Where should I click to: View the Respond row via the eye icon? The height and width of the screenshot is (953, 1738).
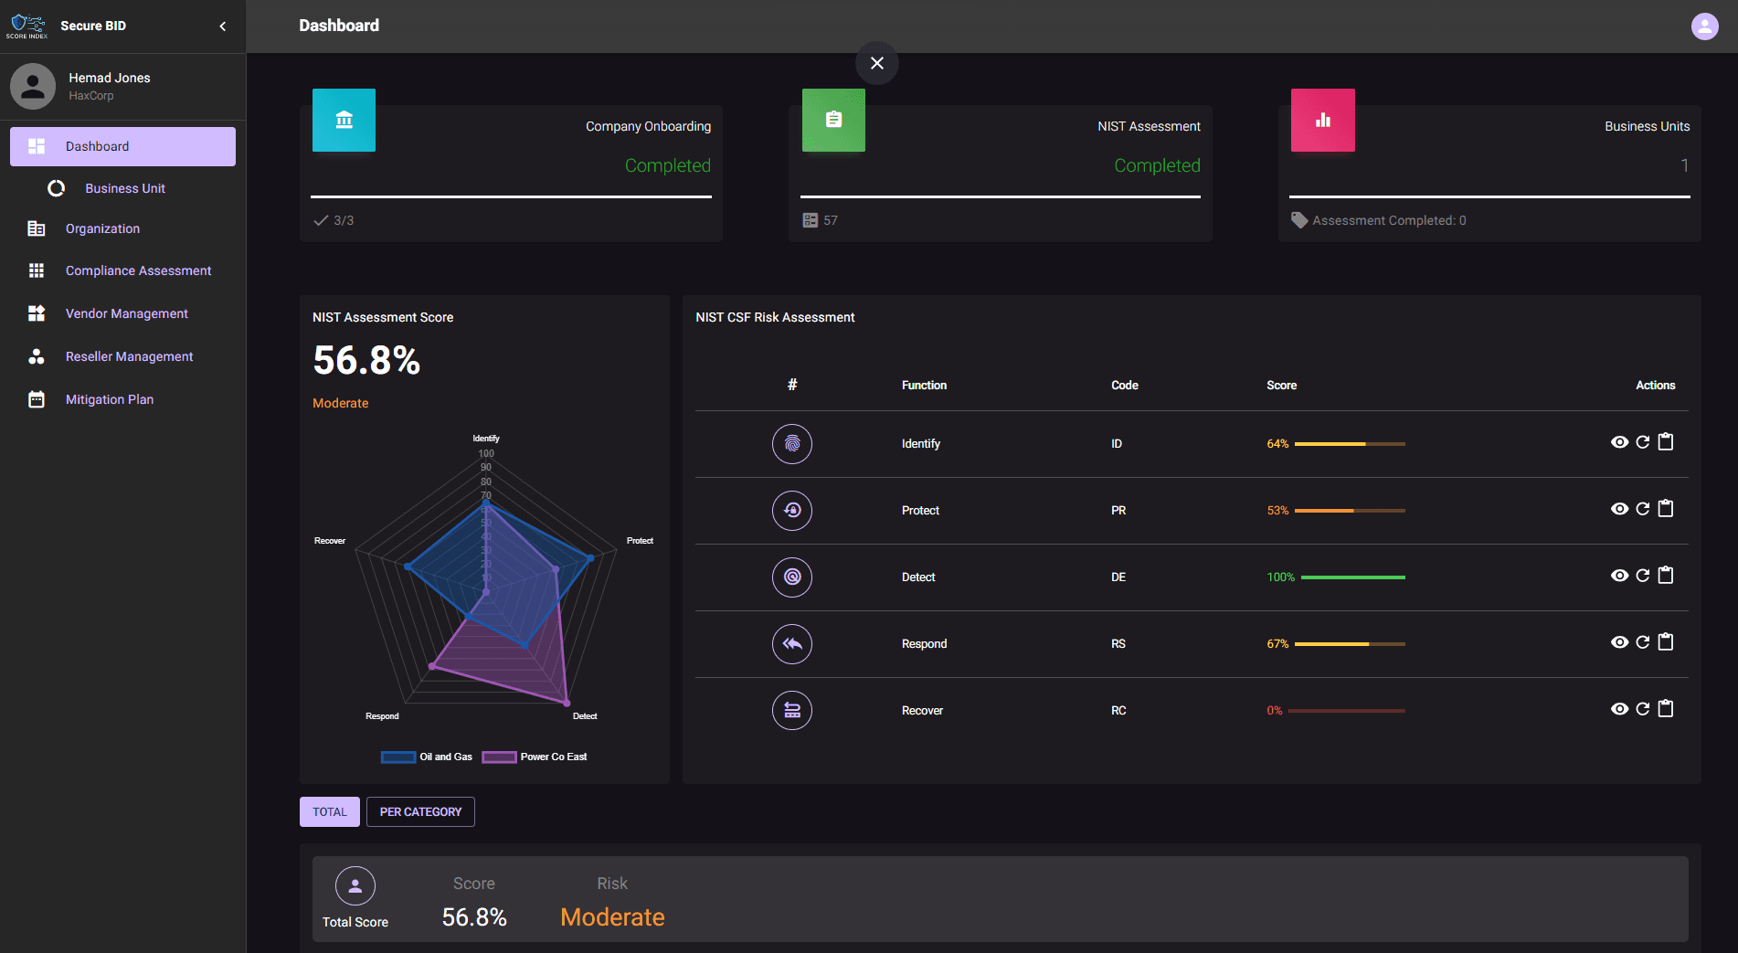point(1619,642)
